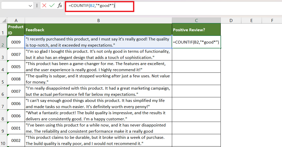Select row 5 header
282x147 pixels.
3,79
